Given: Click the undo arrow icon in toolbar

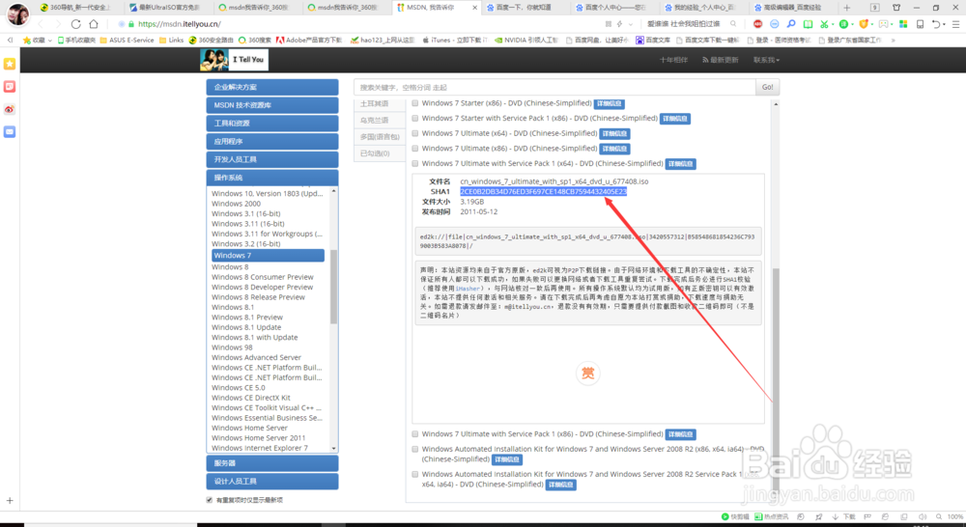Looking at the screenshot, I should [936, 24].
